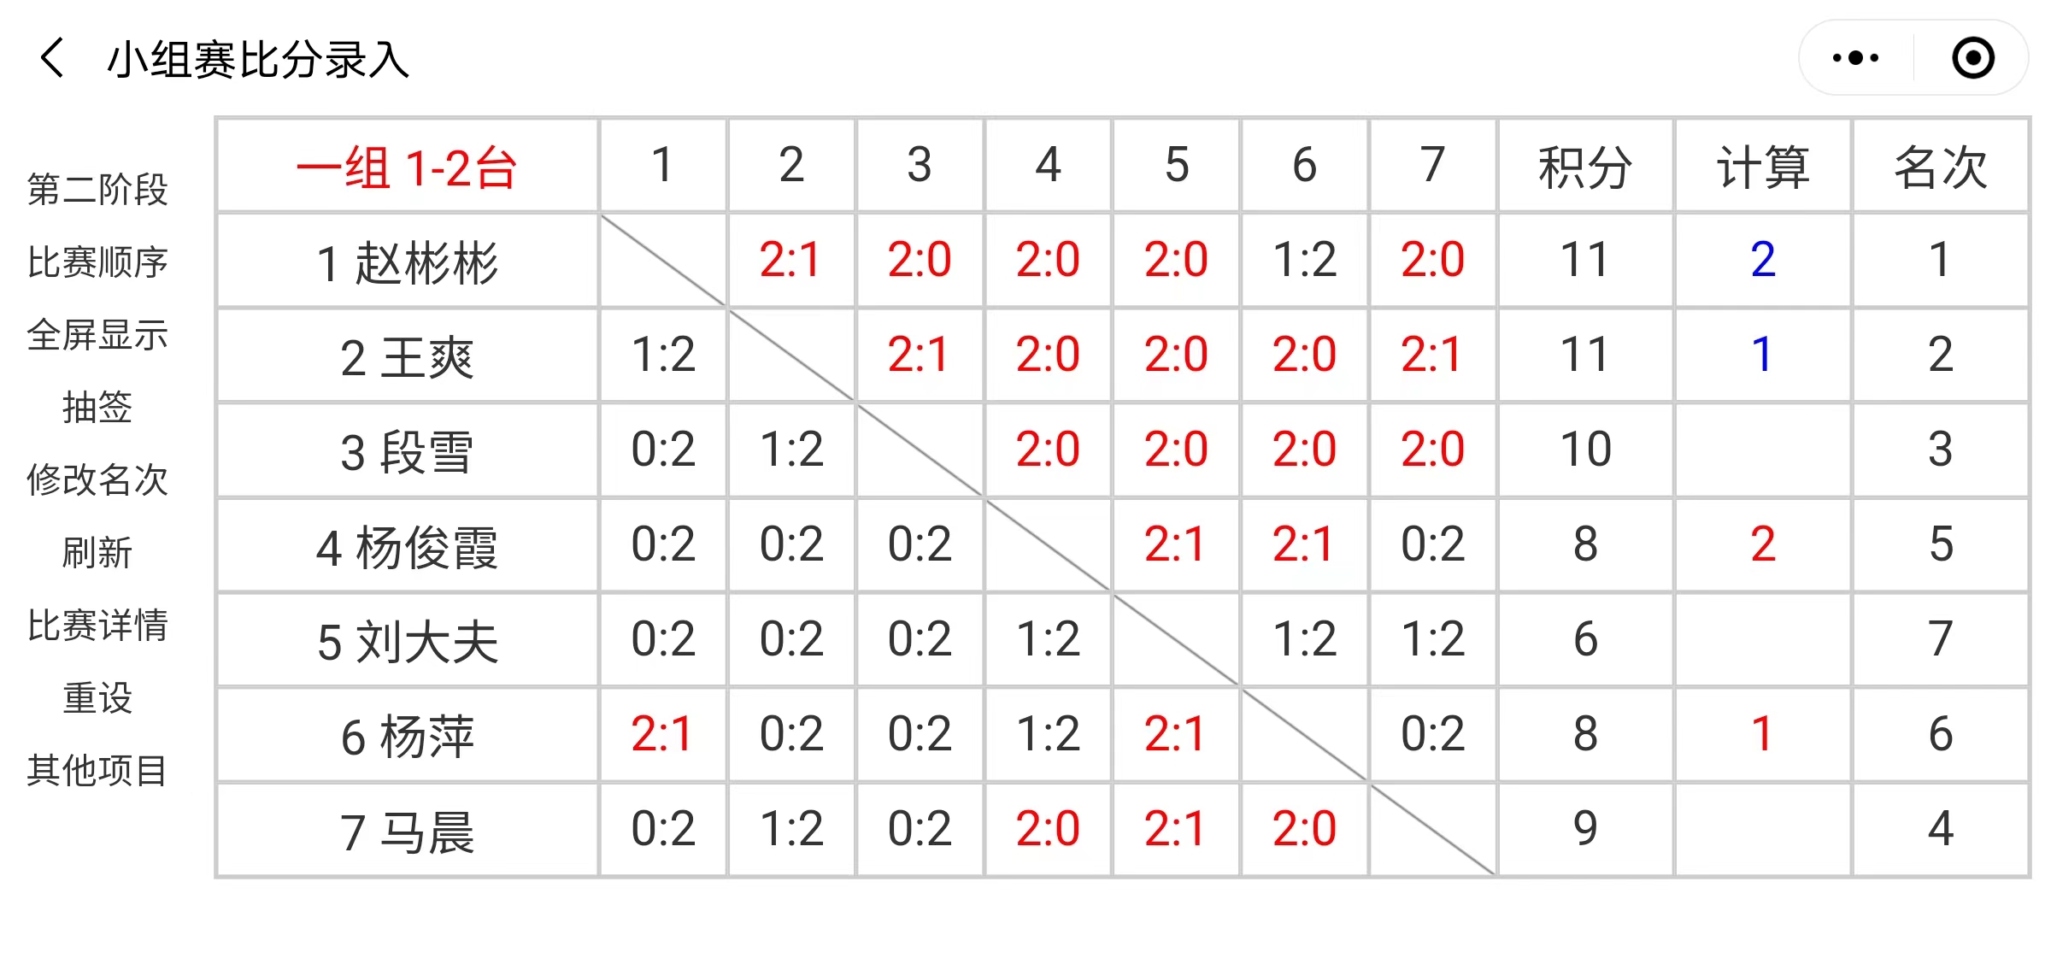Viewport: 2051px width, 964px height.
Task: Click the 计算 column header
Action: (x=1763, y=166)
